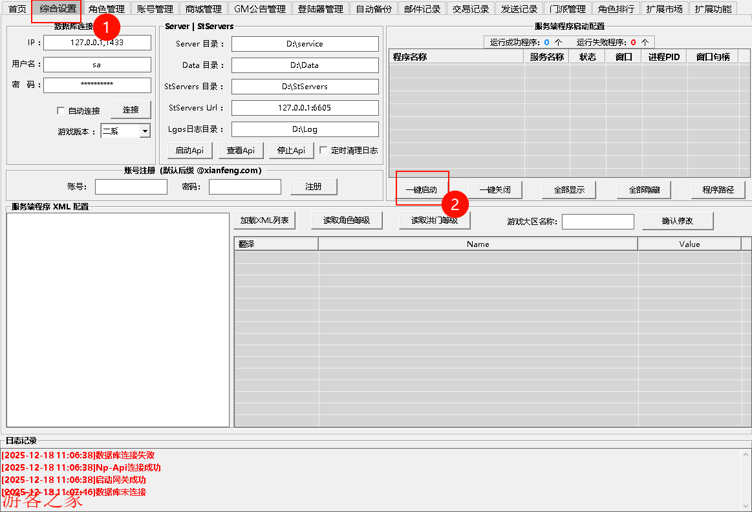The image size is (752, 512).
Task: Select the 自动备份 tab
Action: (374, 9)
